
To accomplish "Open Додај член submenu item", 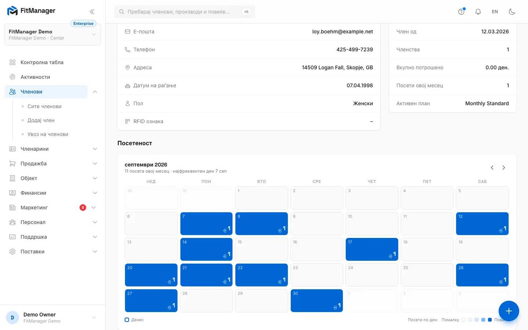I will click(41, 120).
